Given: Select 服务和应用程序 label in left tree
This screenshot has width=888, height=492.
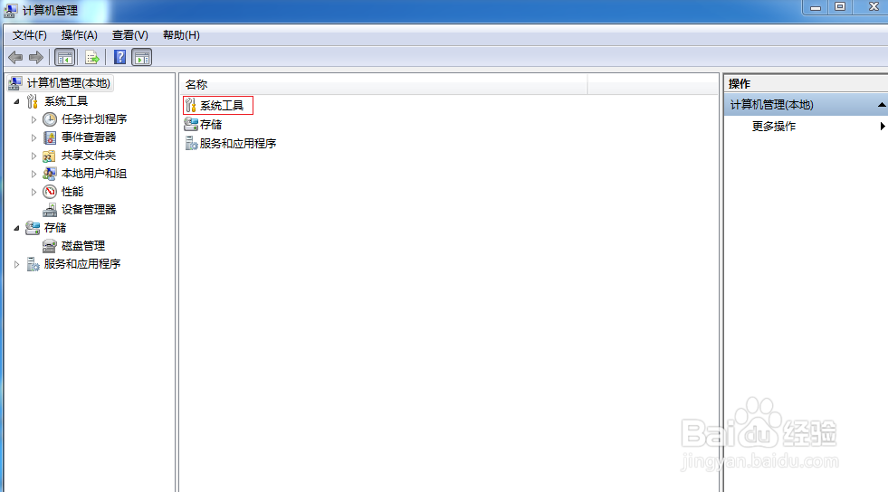Looking at the screenshot, I should point(82,264).
